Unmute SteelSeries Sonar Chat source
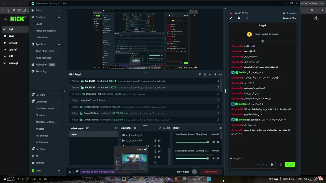Screen dimensions: 326x183 point(214,142)
